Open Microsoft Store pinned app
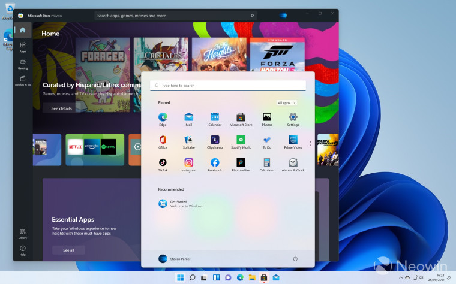 (x=241, y=119)
